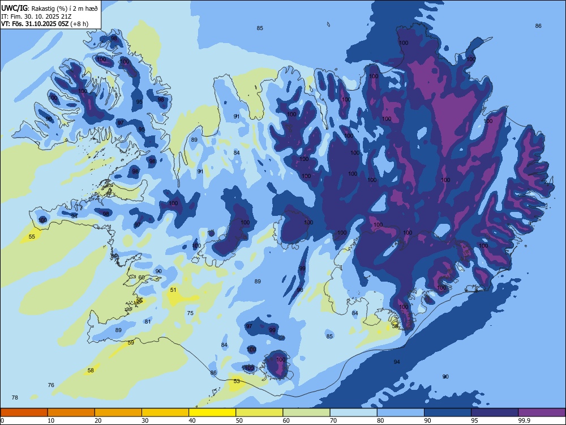The image size is (566, 425).
Task: Select the purple above-99.9 legend swatch
Action: [x=542, y=413]
